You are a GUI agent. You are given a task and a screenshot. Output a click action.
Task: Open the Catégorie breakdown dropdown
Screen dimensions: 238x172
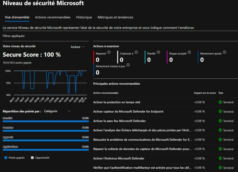tap(57, 111)
